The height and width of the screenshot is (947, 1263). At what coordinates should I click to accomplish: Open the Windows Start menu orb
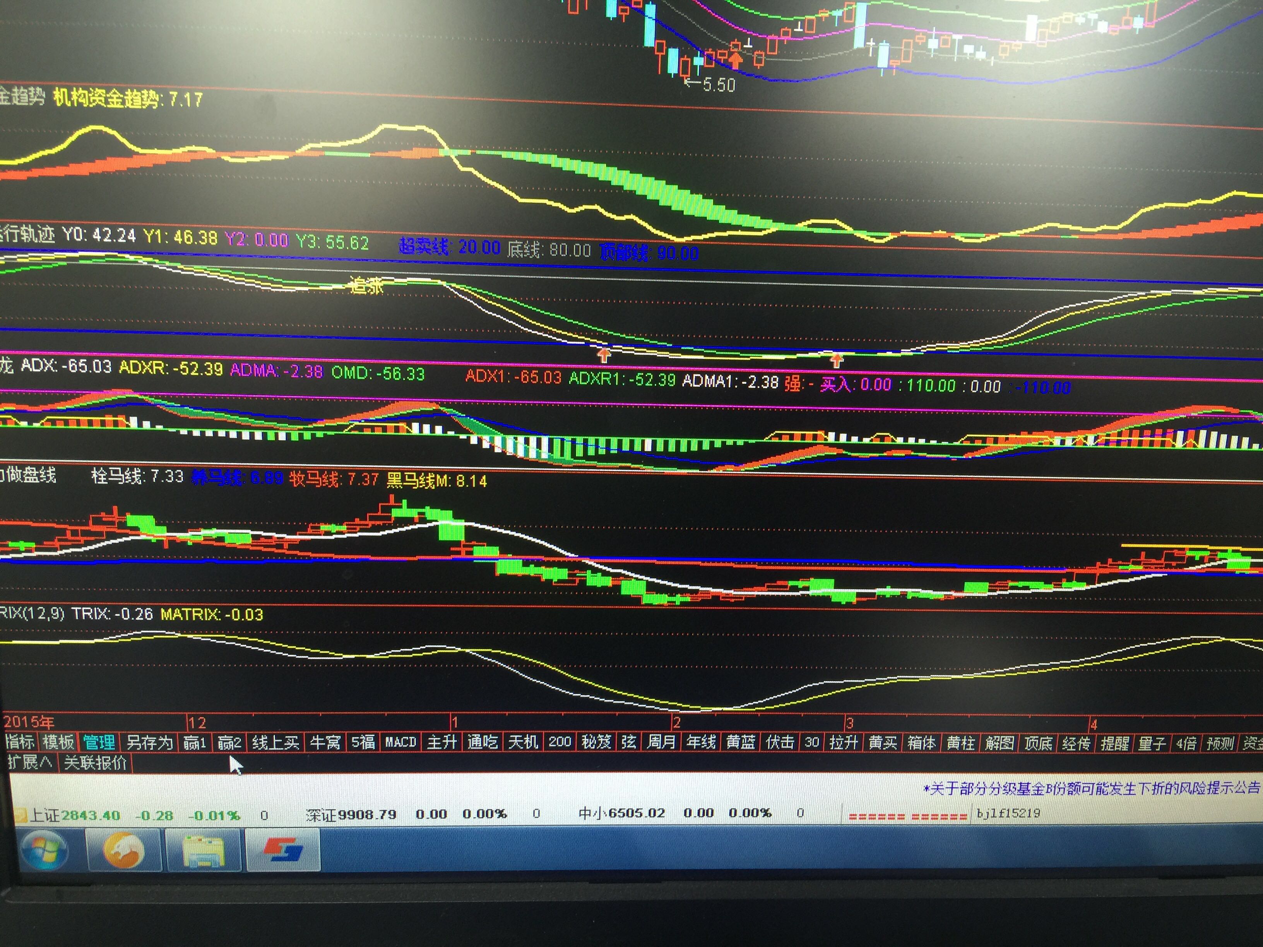coord(44,851)
